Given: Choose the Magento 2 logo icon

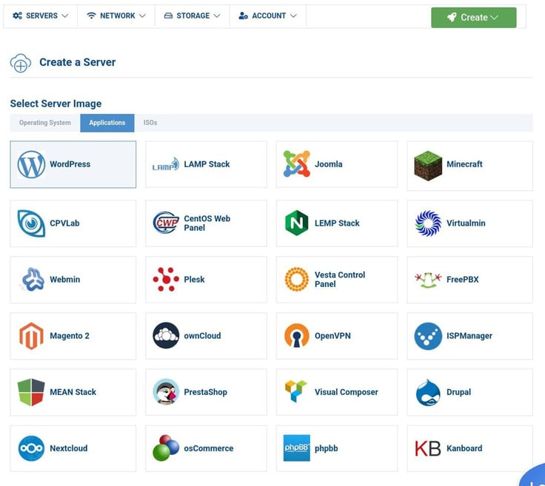Looking at the screenshot, I should [31, 336].
